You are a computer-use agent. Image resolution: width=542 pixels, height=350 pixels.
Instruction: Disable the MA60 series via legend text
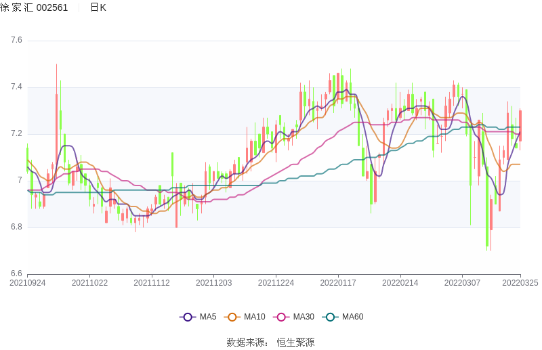pyautogui.click(x=352, y=317)
